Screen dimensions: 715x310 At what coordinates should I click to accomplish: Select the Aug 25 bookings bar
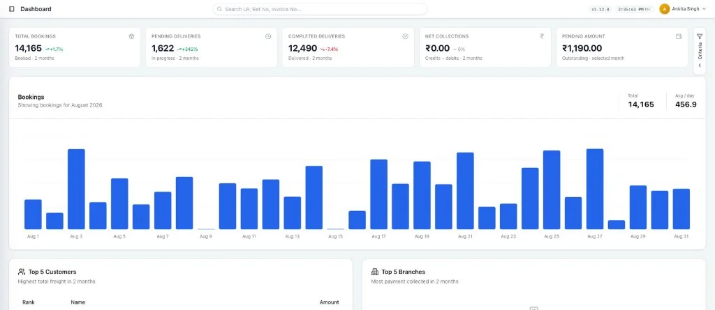pyautogui.click(x=552, y=189)
